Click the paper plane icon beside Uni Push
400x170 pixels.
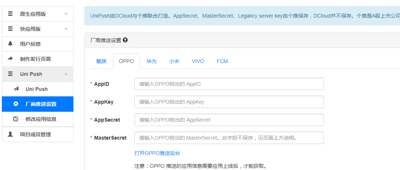16,89
